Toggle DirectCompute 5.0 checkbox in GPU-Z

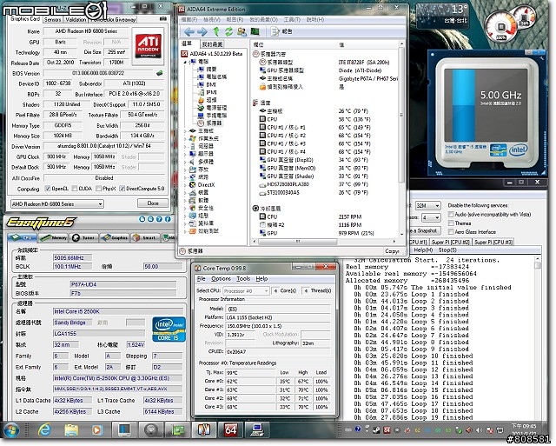tap(122, 189)
